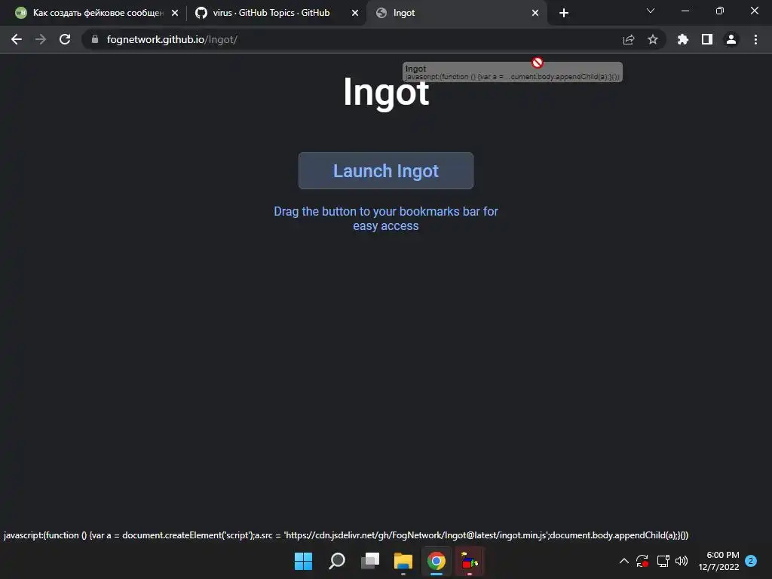Restore down the Chrome window

click(x=720, y=11)
